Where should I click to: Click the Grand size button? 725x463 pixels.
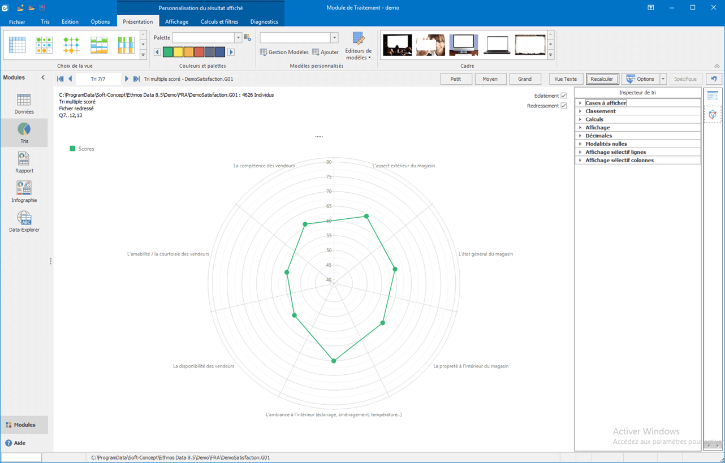point(525,79)
